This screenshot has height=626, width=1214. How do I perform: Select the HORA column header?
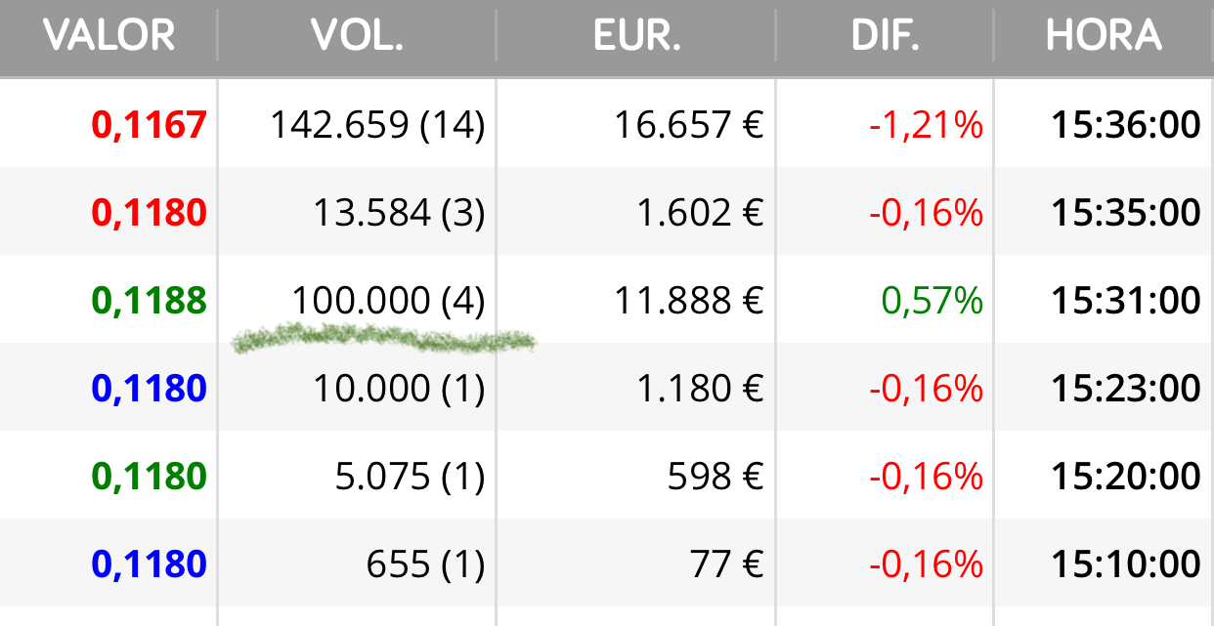point(1104,36)
